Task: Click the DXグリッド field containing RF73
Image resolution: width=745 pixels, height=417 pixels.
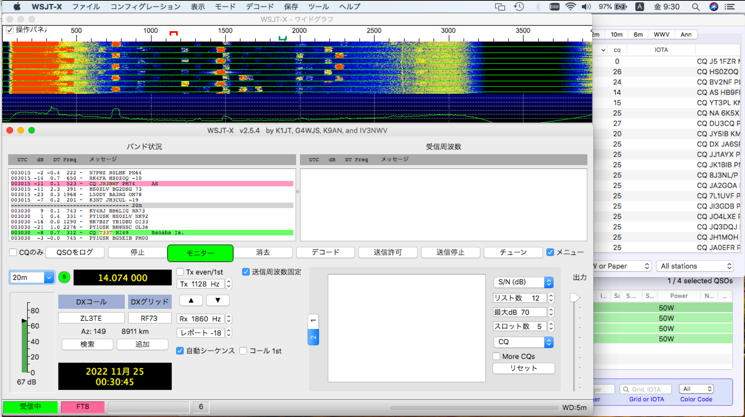Action: pos(149,318)
